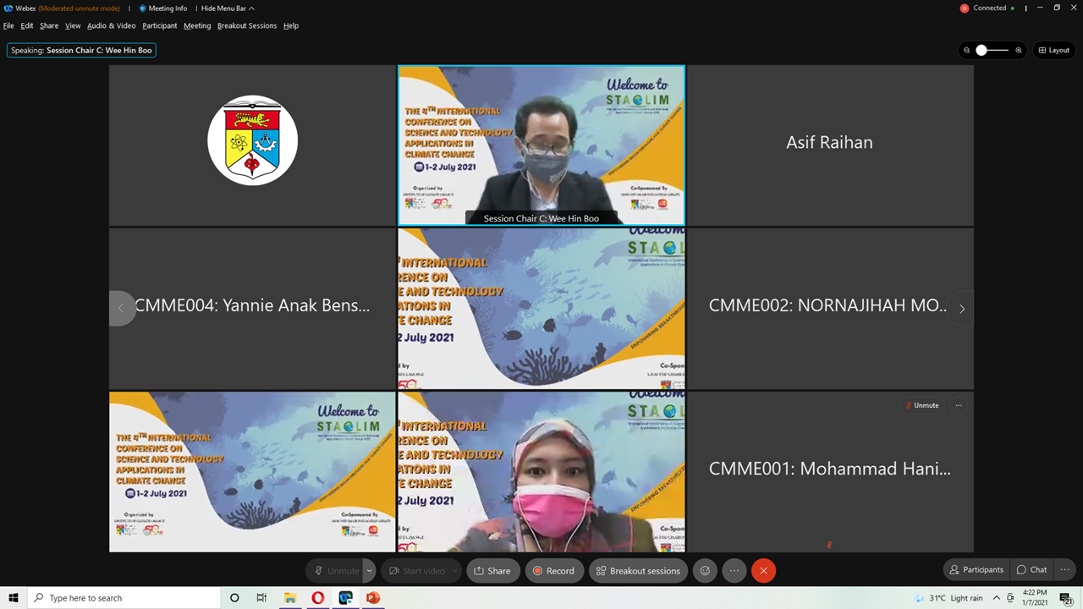Click the zoom in magnifier icon
1083x609 pixels.
[1019, 51]
